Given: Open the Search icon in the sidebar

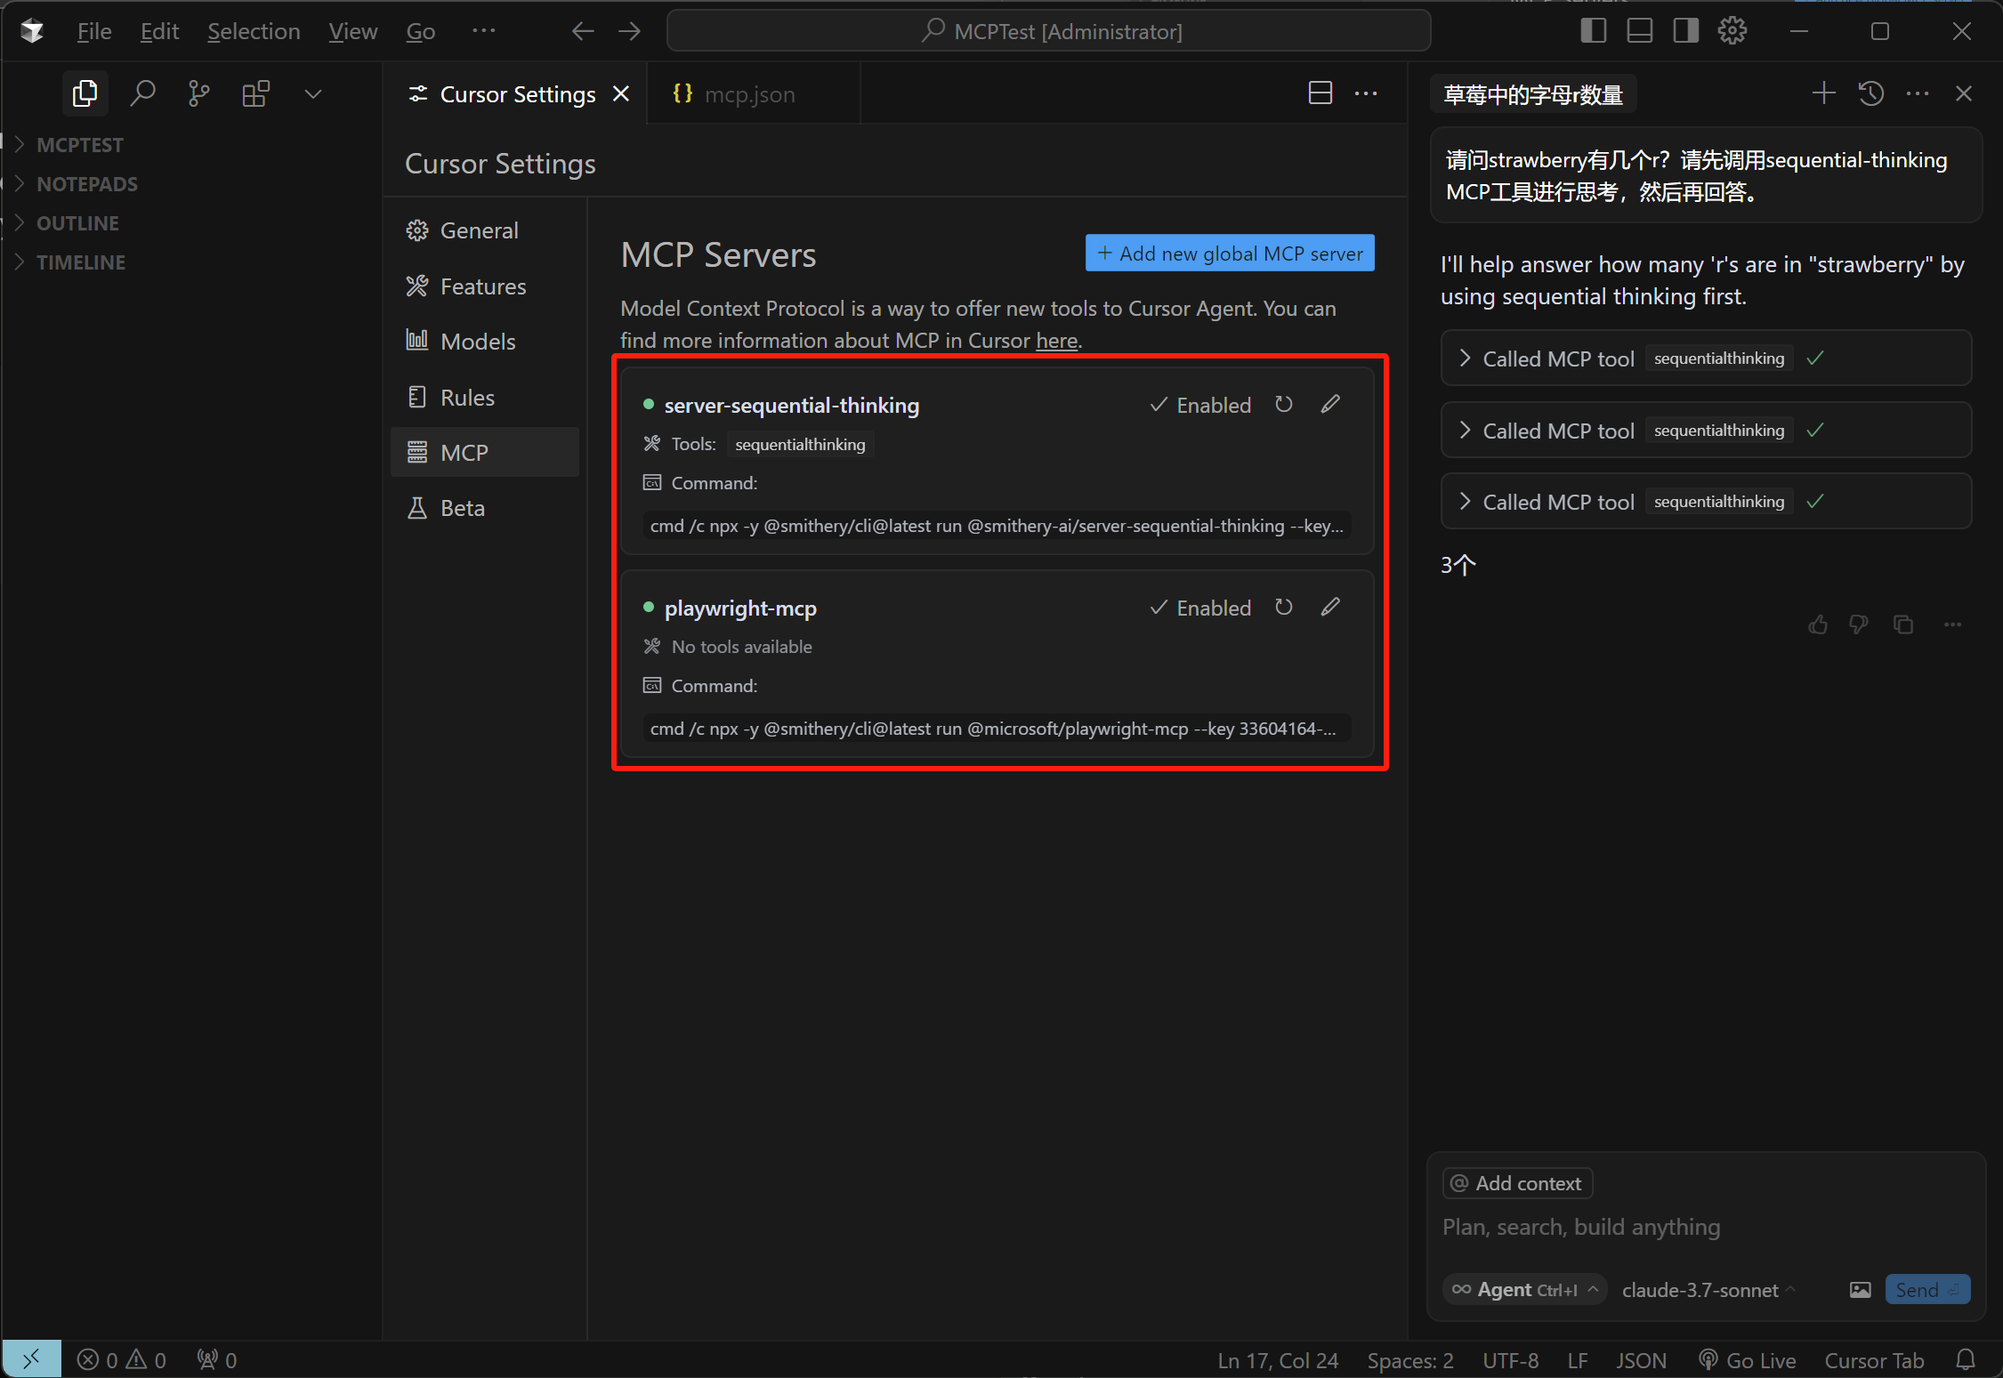Looking at the screenshot, I should pos(142,93).
